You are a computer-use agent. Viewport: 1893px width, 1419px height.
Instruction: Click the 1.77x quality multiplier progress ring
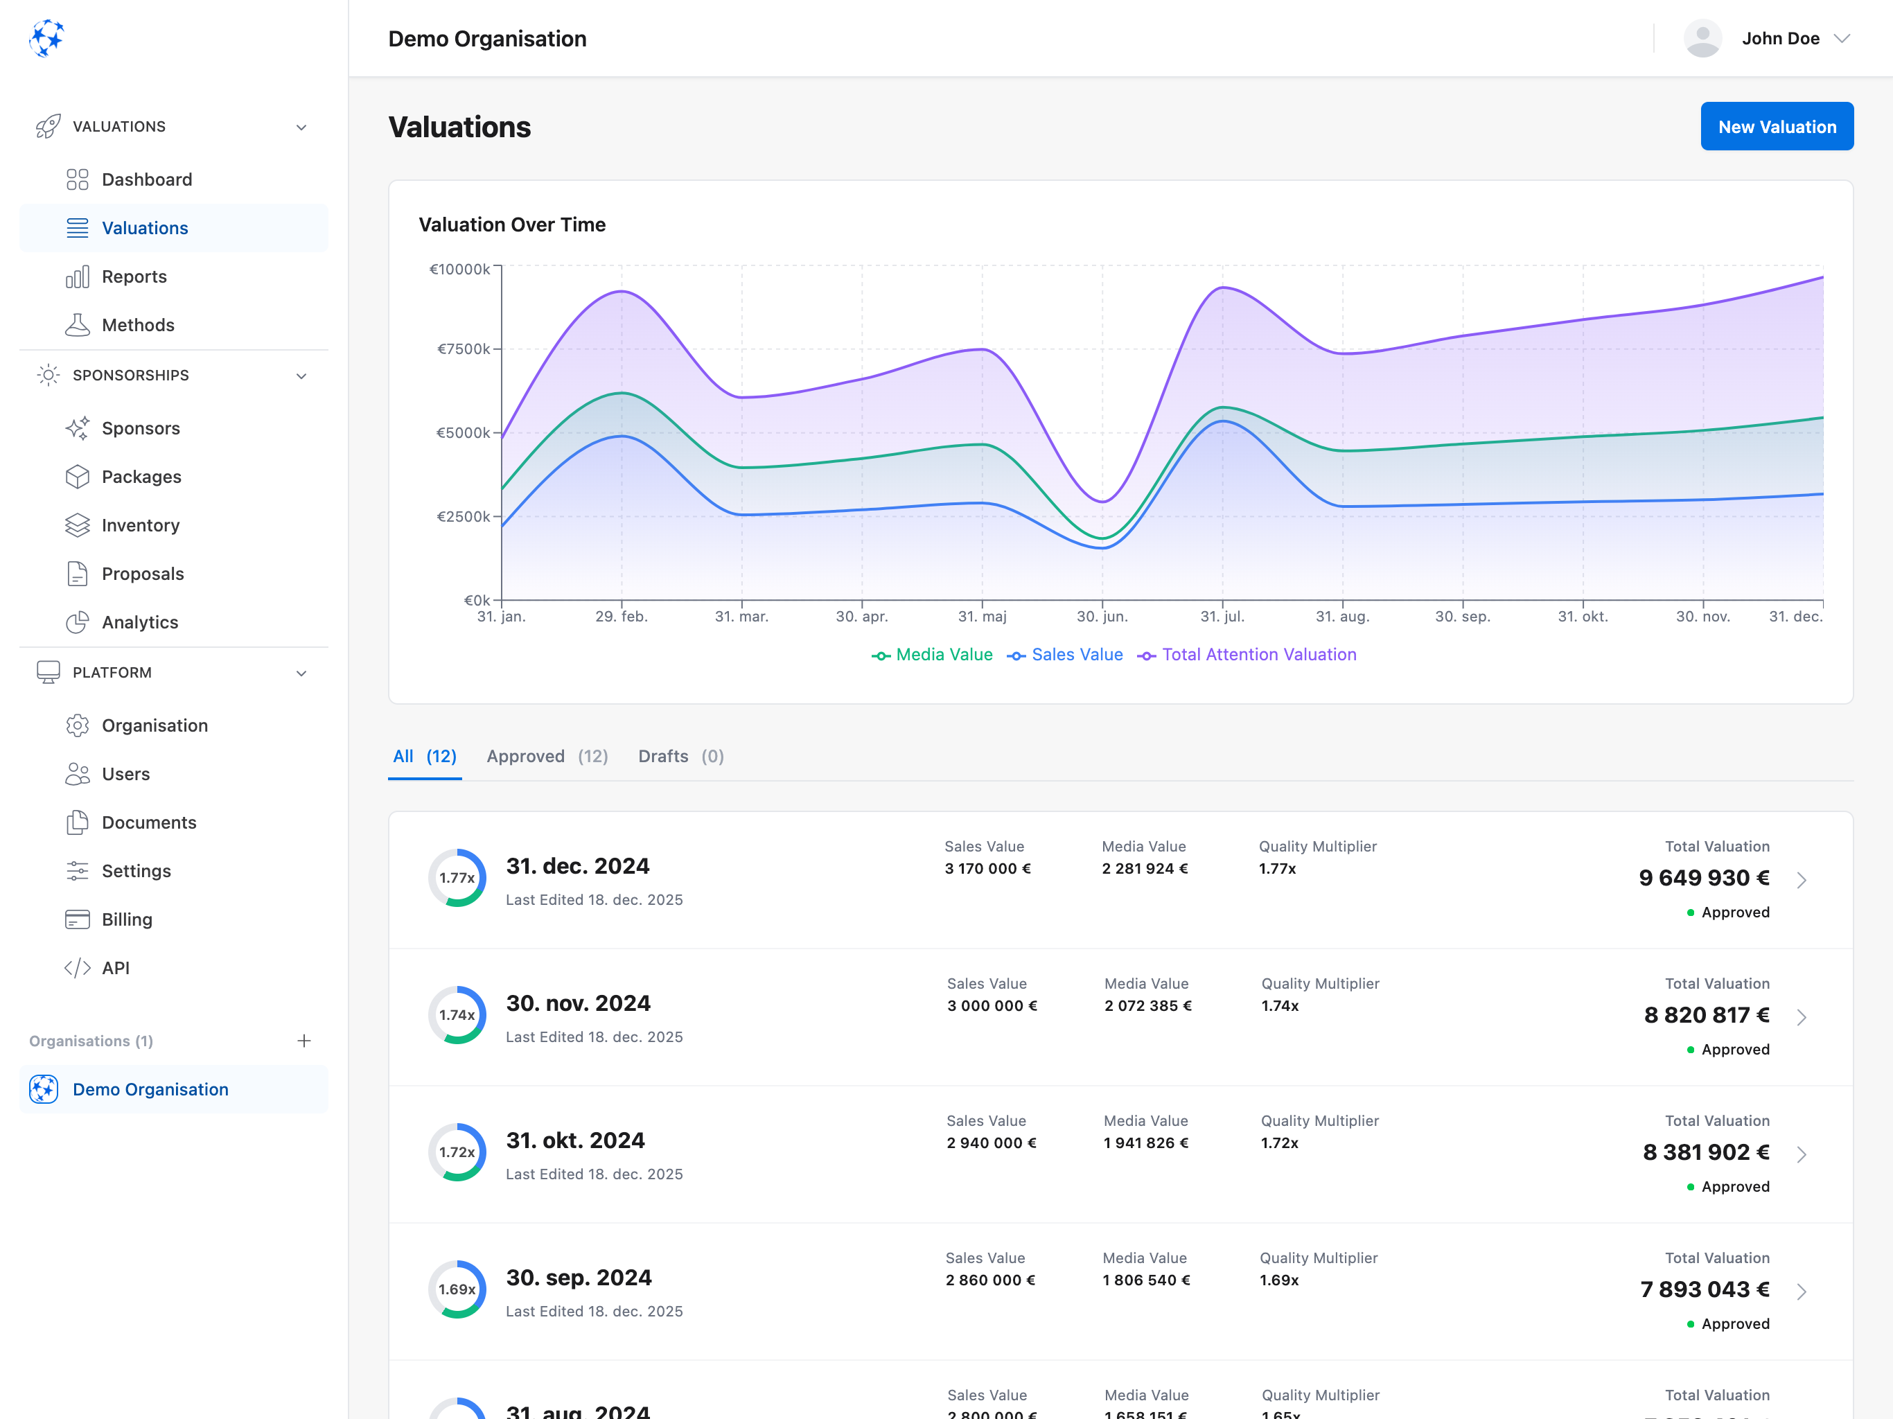(457, 877)
